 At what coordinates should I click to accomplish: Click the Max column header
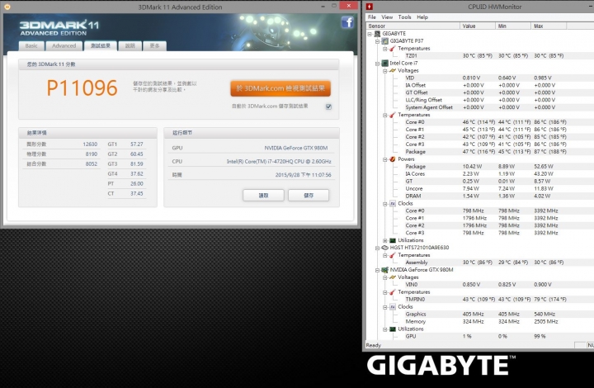pyautogui.click(x=549, y=26)
